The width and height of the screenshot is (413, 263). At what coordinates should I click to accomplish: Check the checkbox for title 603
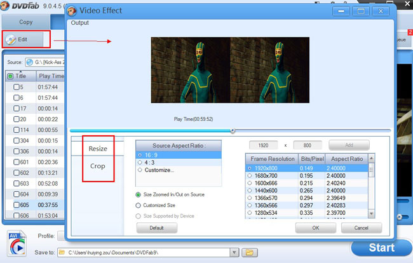tap(17, 184)
